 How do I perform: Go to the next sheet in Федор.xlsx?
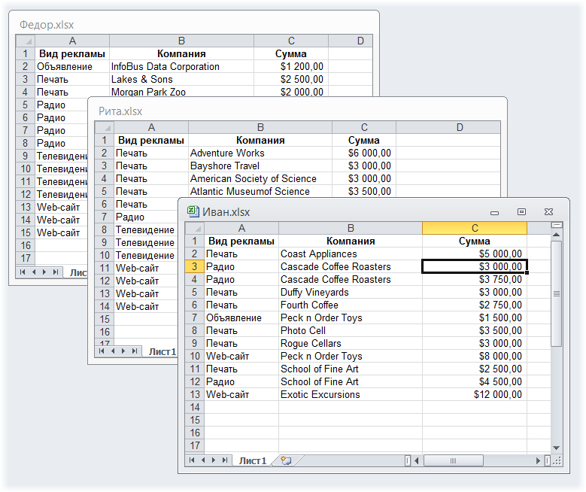pyautogui.click(x=44, y=272)
